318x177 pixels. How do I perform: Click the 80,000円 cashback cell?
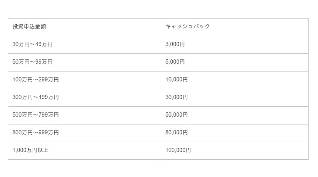coord(234,133)
